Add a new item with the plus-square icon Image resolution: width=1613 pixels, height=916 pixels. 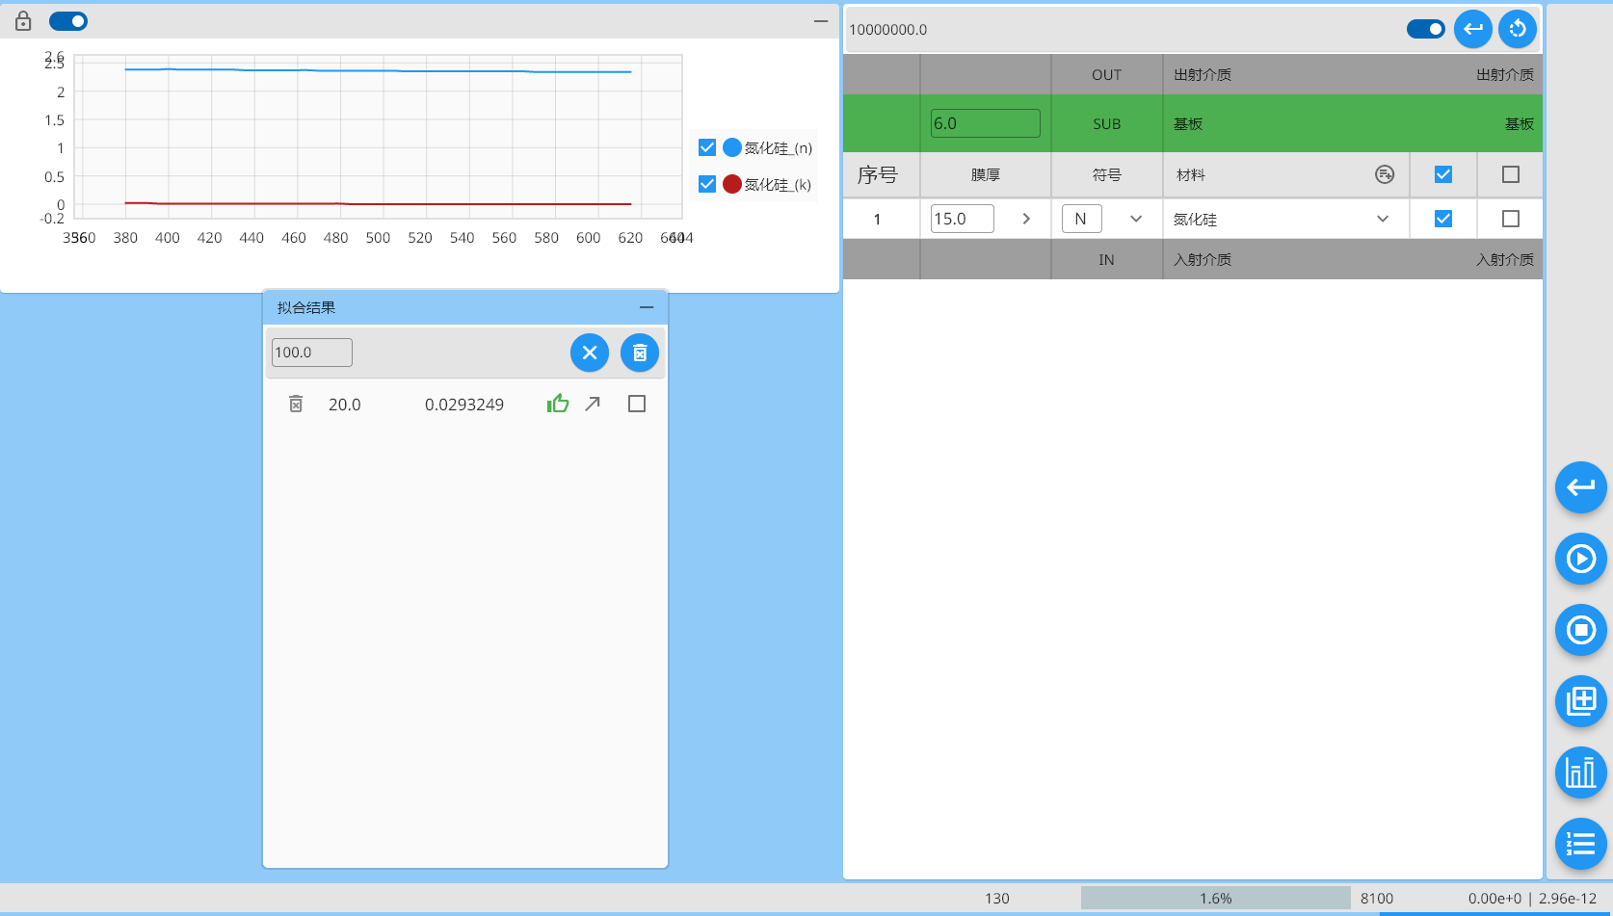pyautogui.click(x=1580, y=701)
